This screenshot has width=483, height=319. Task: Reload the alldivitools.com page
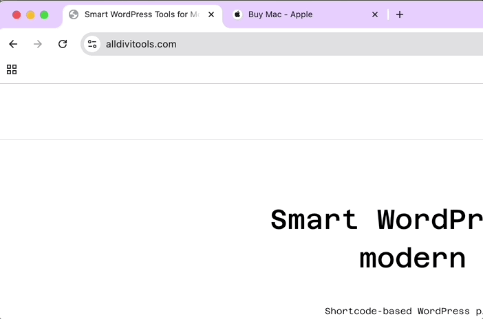(x=63, y=44)
